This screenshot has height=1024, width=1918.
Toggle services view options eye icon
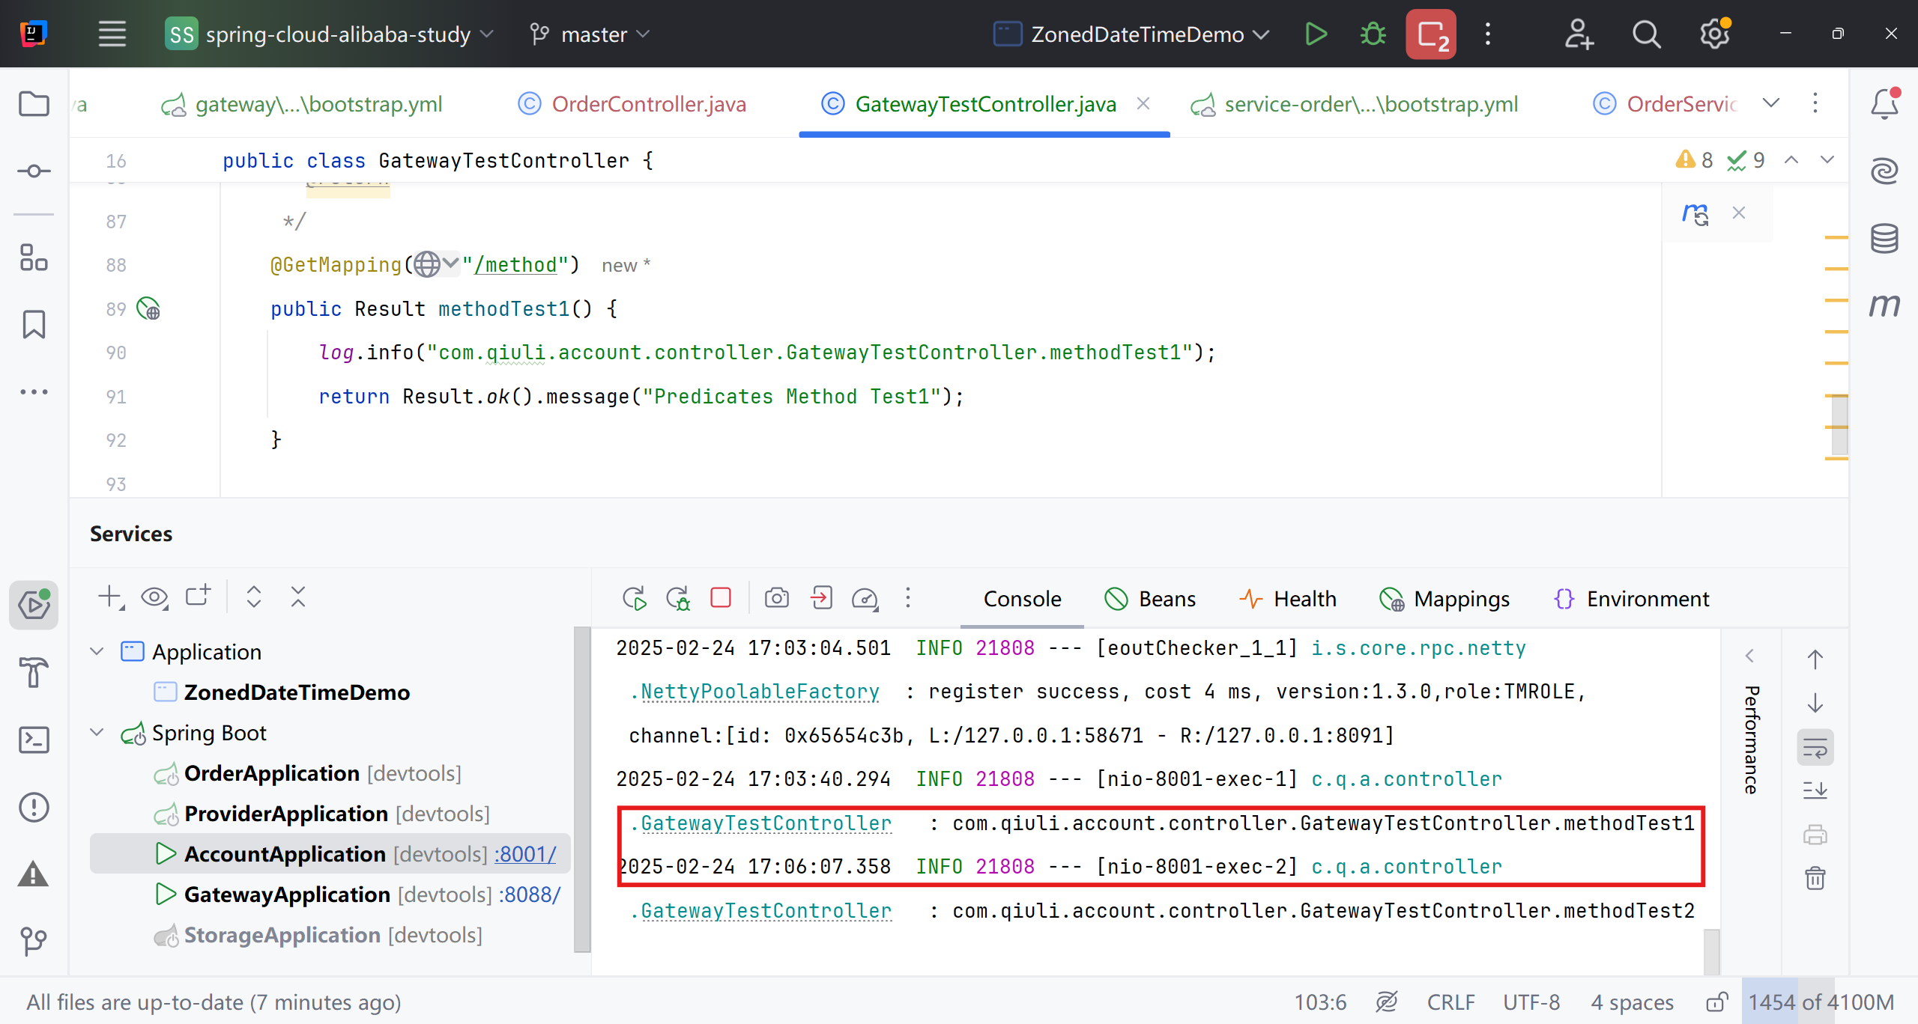(x=154, y=597)
